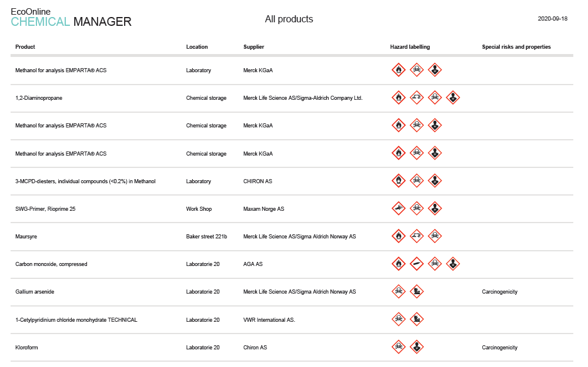Click the Hazard labelling column header
Screen dimensions: 588x367
coord(410,47)
